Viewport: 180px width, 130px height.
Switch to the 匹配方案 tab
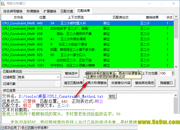tap(67, 11)
